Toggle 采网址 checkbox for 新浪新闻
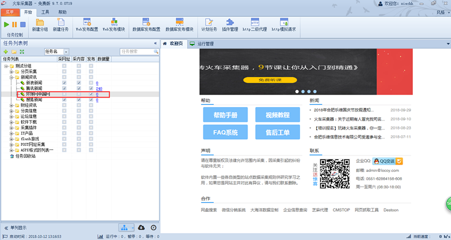 pos(64,83)
